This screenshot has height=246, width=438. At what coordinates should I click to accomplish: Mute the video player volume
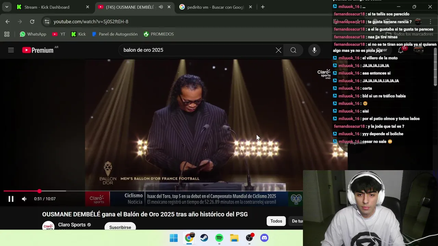24,199
